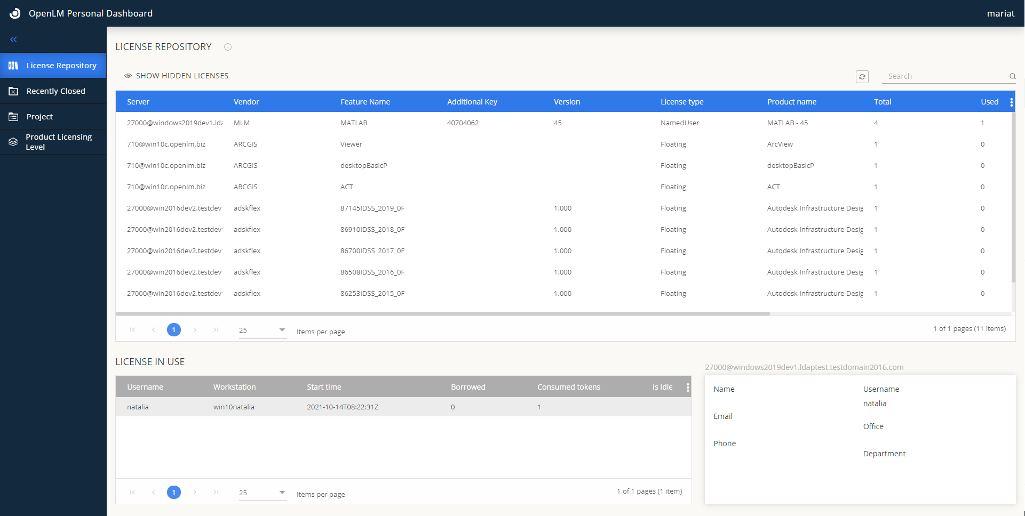Go to next page in License Repository
This screenshot has height=516, width=1025.
pyautogui.click(x=195, y=330)
